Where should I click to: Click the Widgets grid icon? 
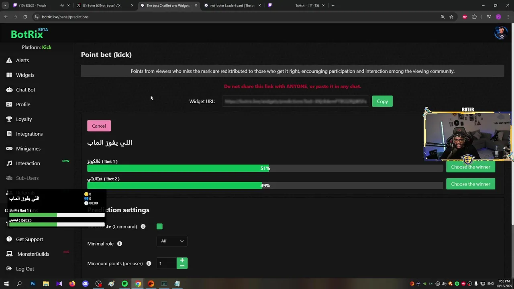[x=9, y=75]
